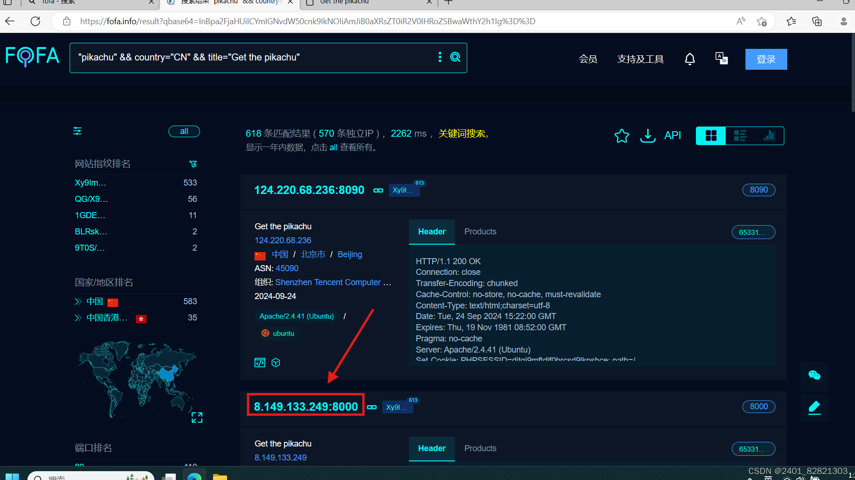Image resolution: width=855 pixels, height=480 pixels.
Task: Click the FOFA logo
Action: point(33,56)
